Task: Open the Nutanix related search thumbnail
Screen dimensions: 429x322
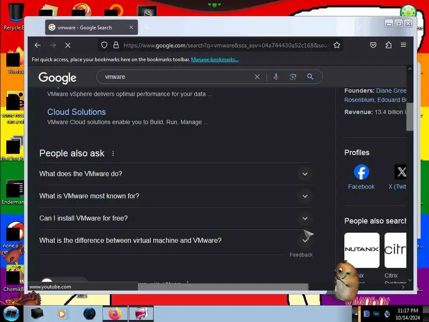Action: (x=362, y=250)
